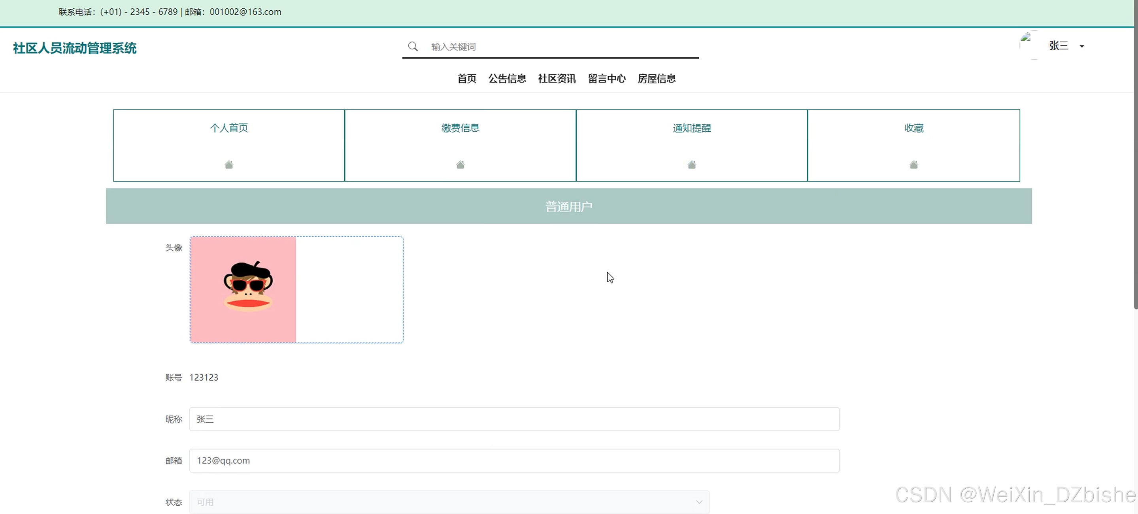Image resolution: width=1138 pixels, height=514 pixels.
Task: Switch to the 通知提醒 tab
Action: click(692, 128)
